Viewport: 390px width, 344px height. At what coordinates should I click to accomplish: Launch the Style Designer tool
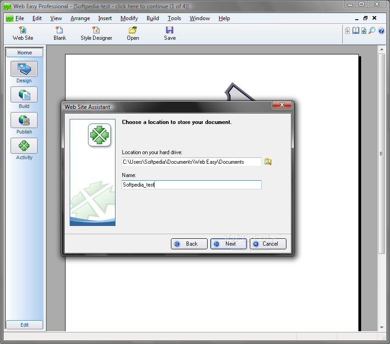(x=96, y=33)
